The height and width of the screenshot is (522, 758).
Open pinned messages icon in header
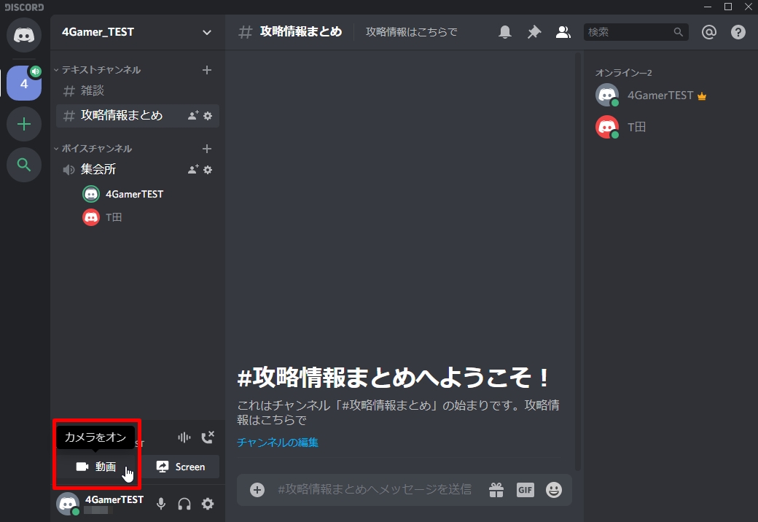534,32
